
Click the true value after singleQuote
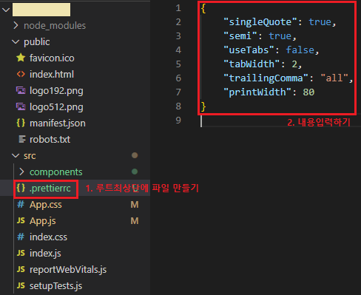click(x=320, y=22)
